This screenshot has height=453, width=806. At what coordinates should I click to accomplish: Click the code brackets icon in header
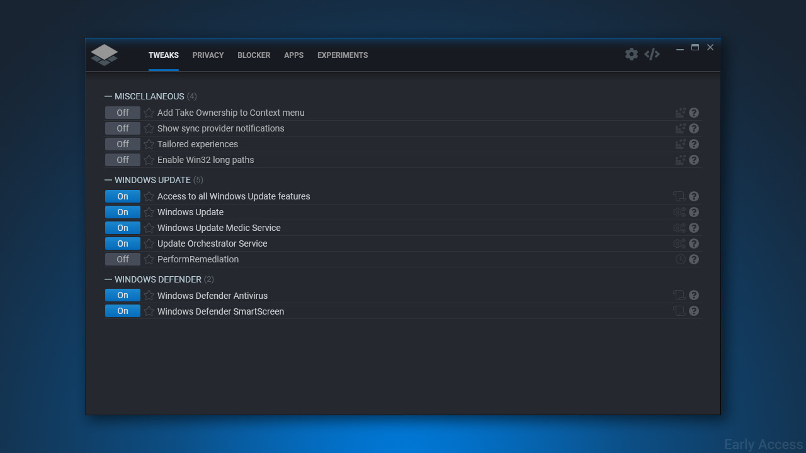coord(652,54)
